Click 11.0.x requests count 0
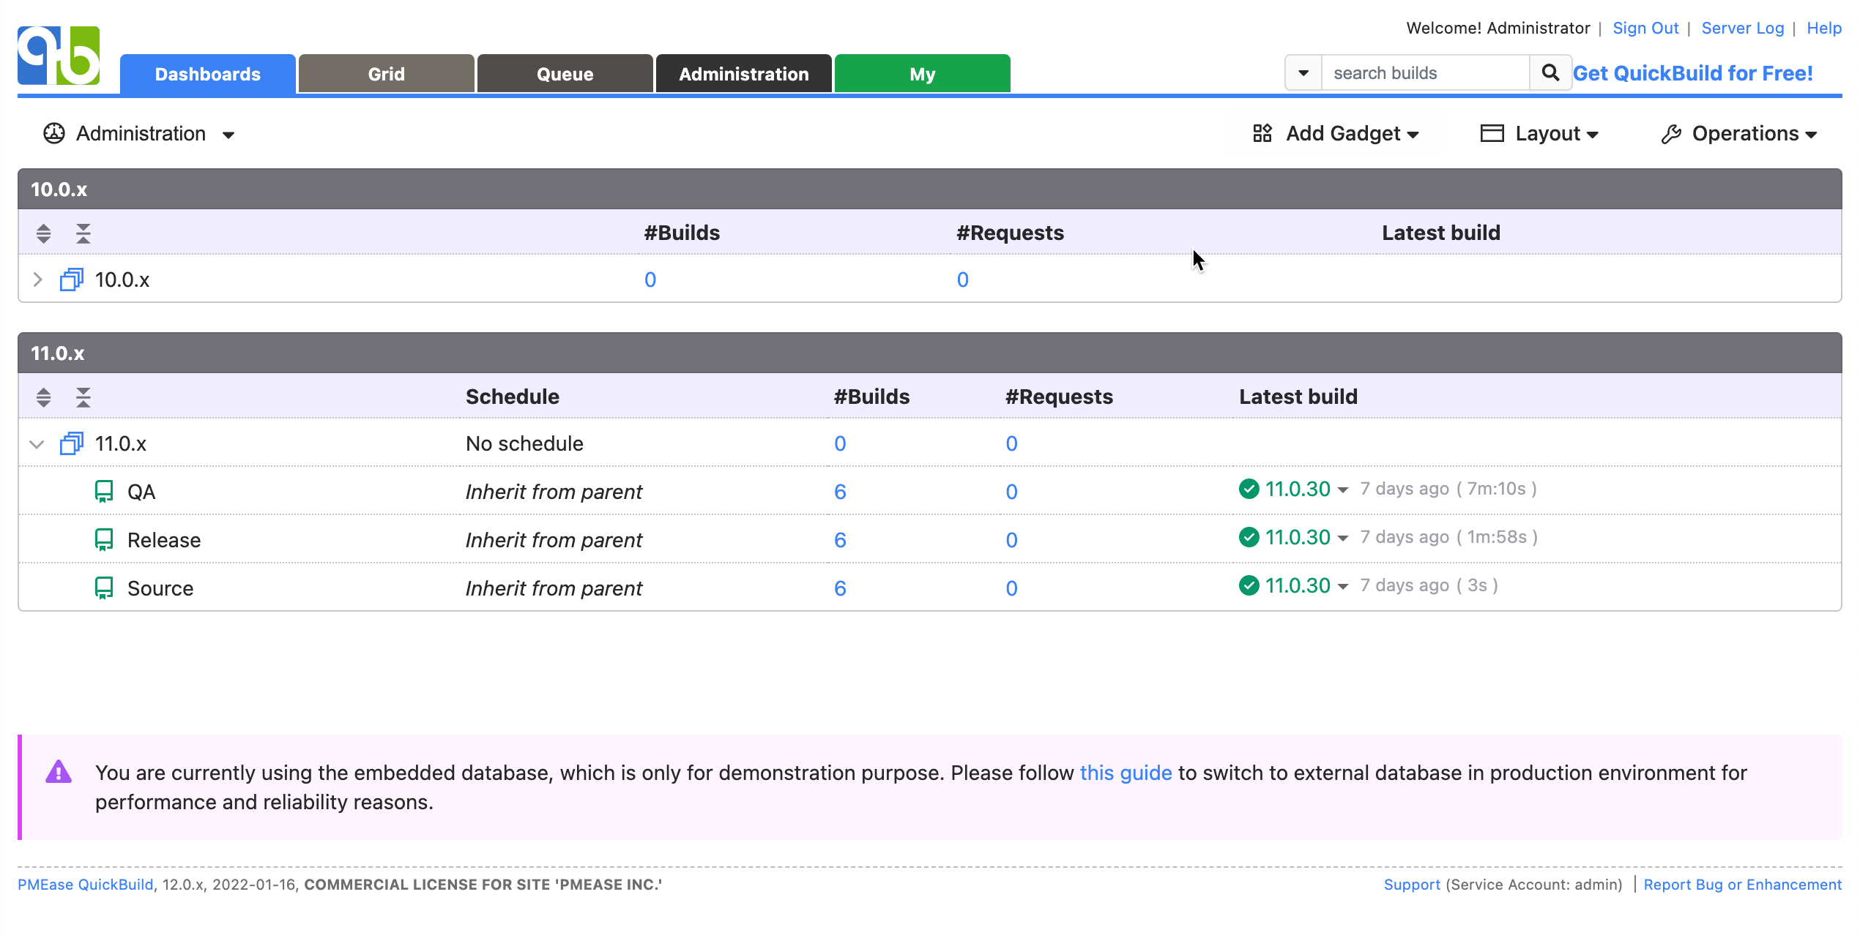 point(1011,443)
